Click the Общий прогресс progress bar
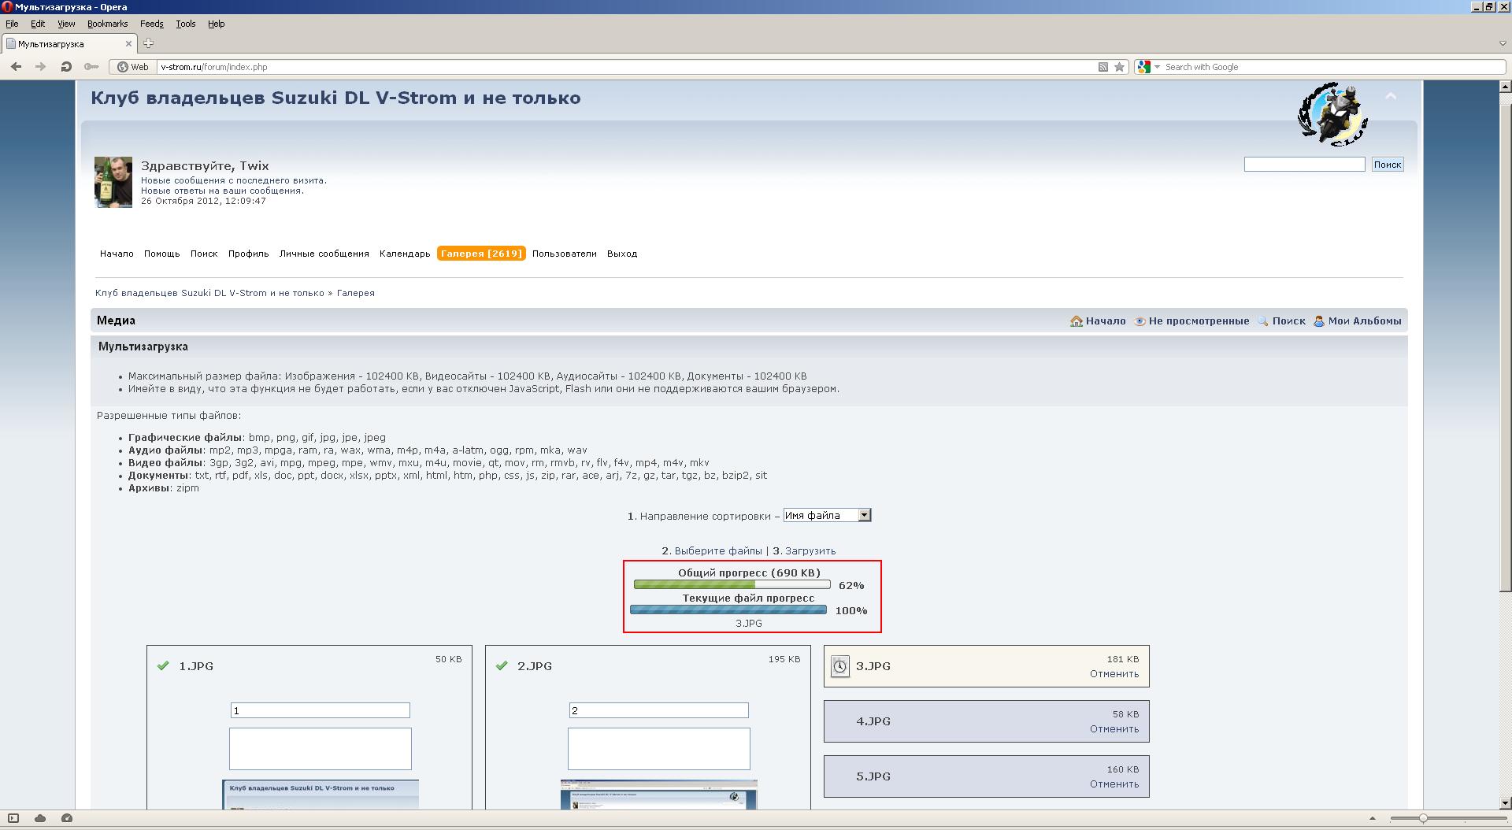1512x830 pixels. pyautogui.click(x=732, y=585)
